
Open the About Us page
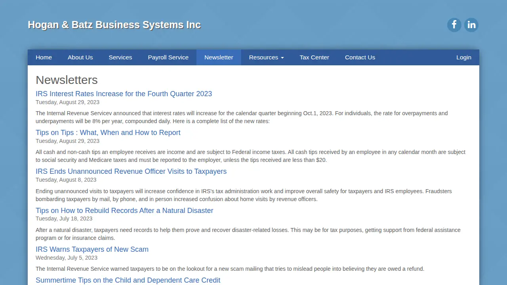(x=80, y=57)
